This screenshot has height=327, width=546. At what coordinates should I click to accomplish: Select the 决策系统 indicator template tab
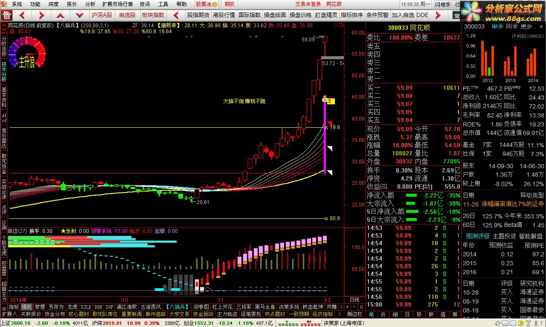[289, 307]
